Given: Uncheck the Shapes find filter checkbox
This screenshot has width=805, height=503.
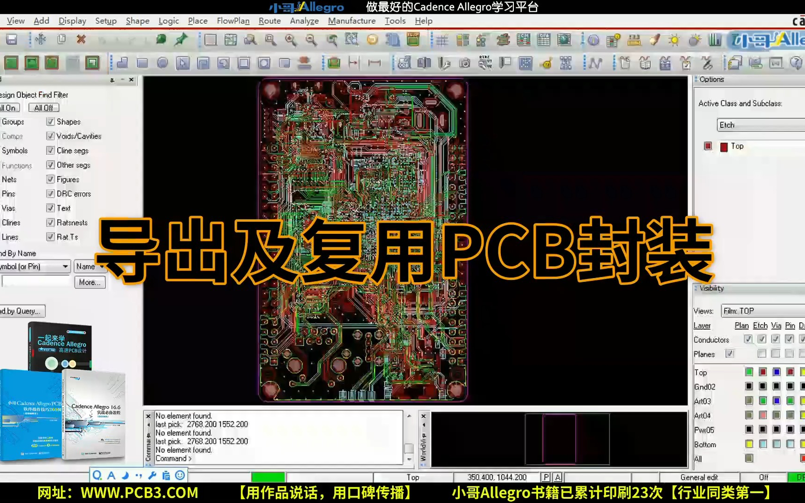Looking at the screenshot, I should click(50, 122).
